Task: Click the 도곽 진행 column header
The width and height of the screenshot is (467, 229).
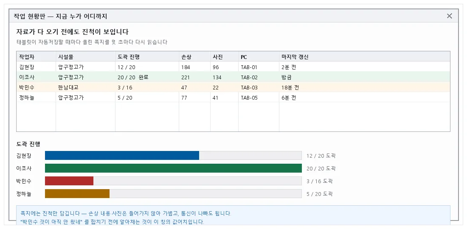Action: [x=147, y=56]
